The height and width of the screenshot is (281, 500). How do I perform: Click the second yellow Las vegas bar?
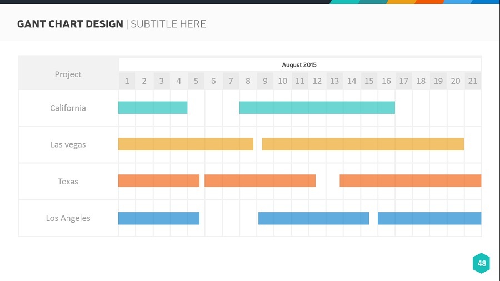[363, 144]
